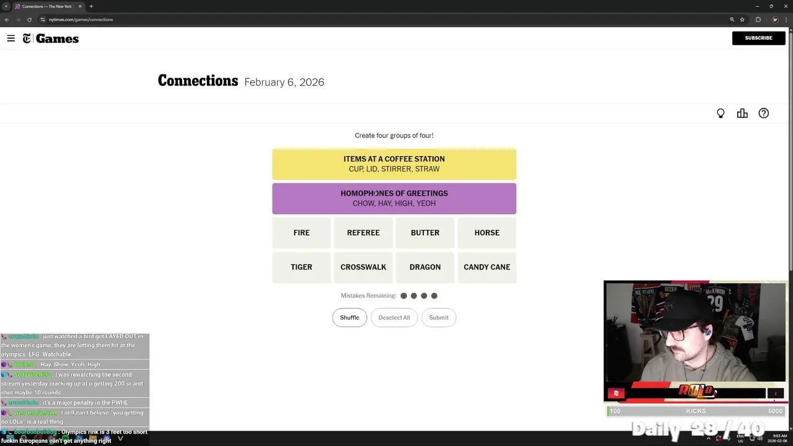The width and height of the screenshot is (793, 446).
Task: Shuffle the remaining word tiles
Action: 349,318
